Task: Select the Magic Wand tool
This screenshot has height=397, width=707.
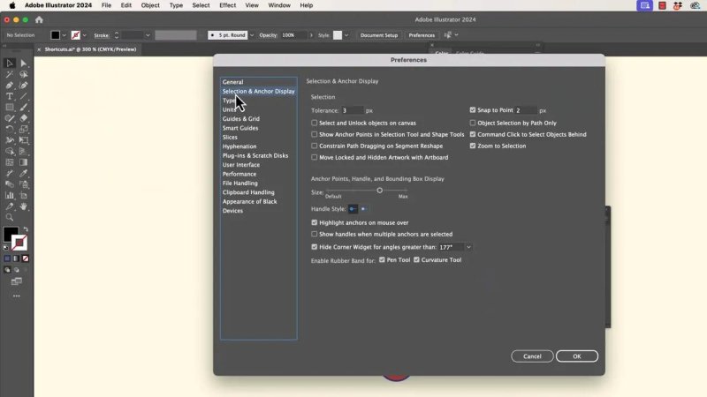Action: pyautogui.click(x=10, y=74)
